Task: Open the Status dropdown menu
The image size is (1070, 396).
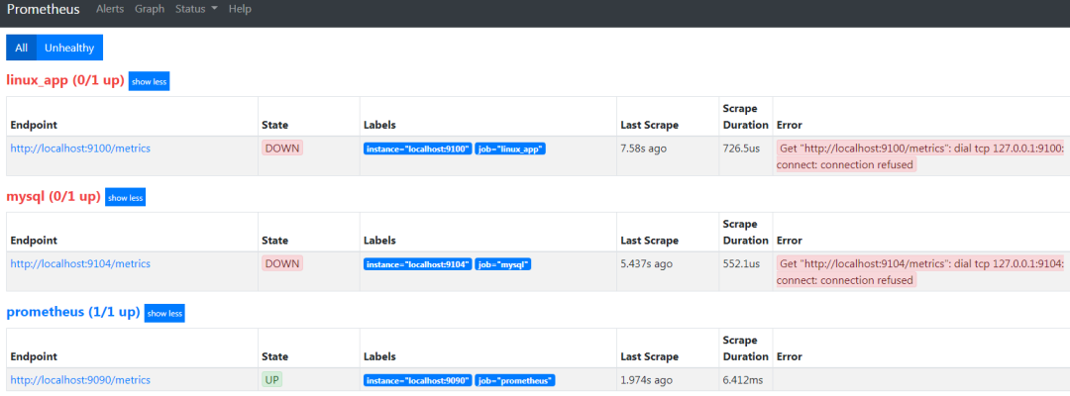Action: 196,9
